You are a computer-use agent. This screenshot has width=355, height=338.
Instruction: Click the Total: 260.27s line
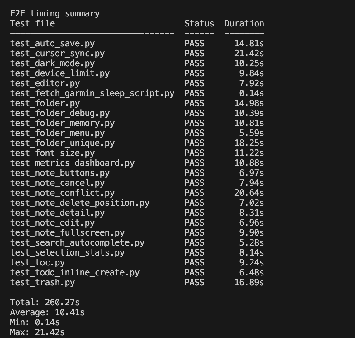pyautogui.click(x=45, y=302)
